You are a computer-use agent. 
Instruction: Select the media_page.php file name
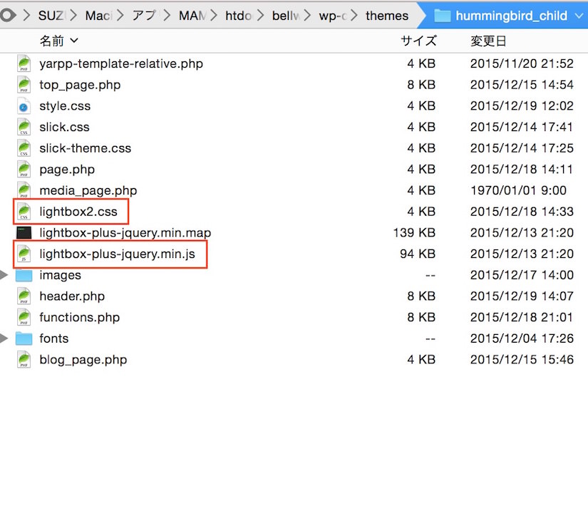(x=88, y=190)
